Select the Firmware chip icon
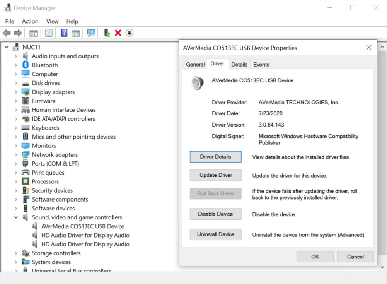 [26, 101]
